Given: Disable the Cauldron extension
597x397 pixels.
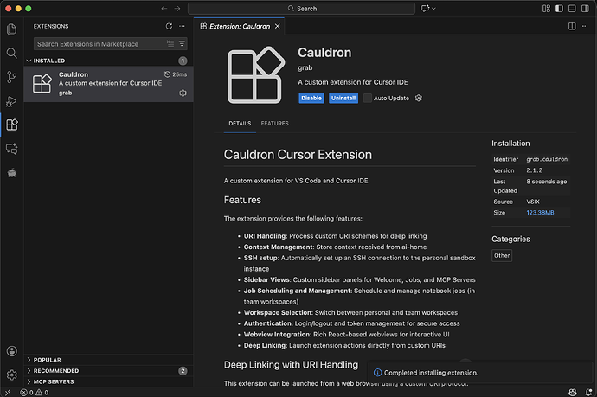Looking at the screenshot, I should (311, 99).
